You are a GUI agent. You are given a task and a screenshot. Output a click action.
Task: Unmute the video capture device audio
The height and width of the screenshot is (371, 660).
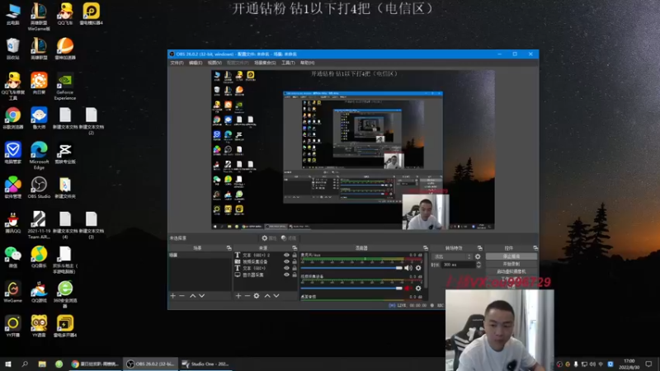[x=408, y=288]
